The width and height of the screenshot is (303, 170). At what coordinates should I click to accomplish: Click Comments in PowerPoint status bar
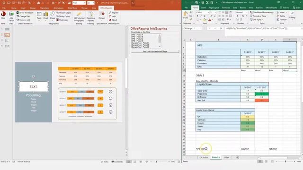click(117, 161)
